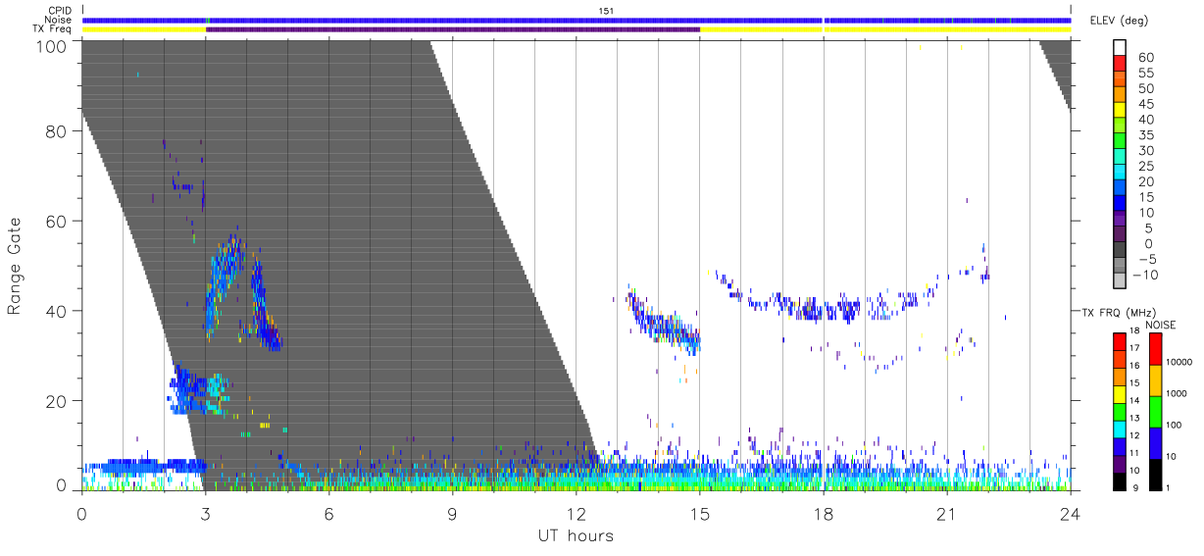Select the "ELEV (deg)" colorbar title
This screenshot has height=556, width=1204.
point(1120,21)
